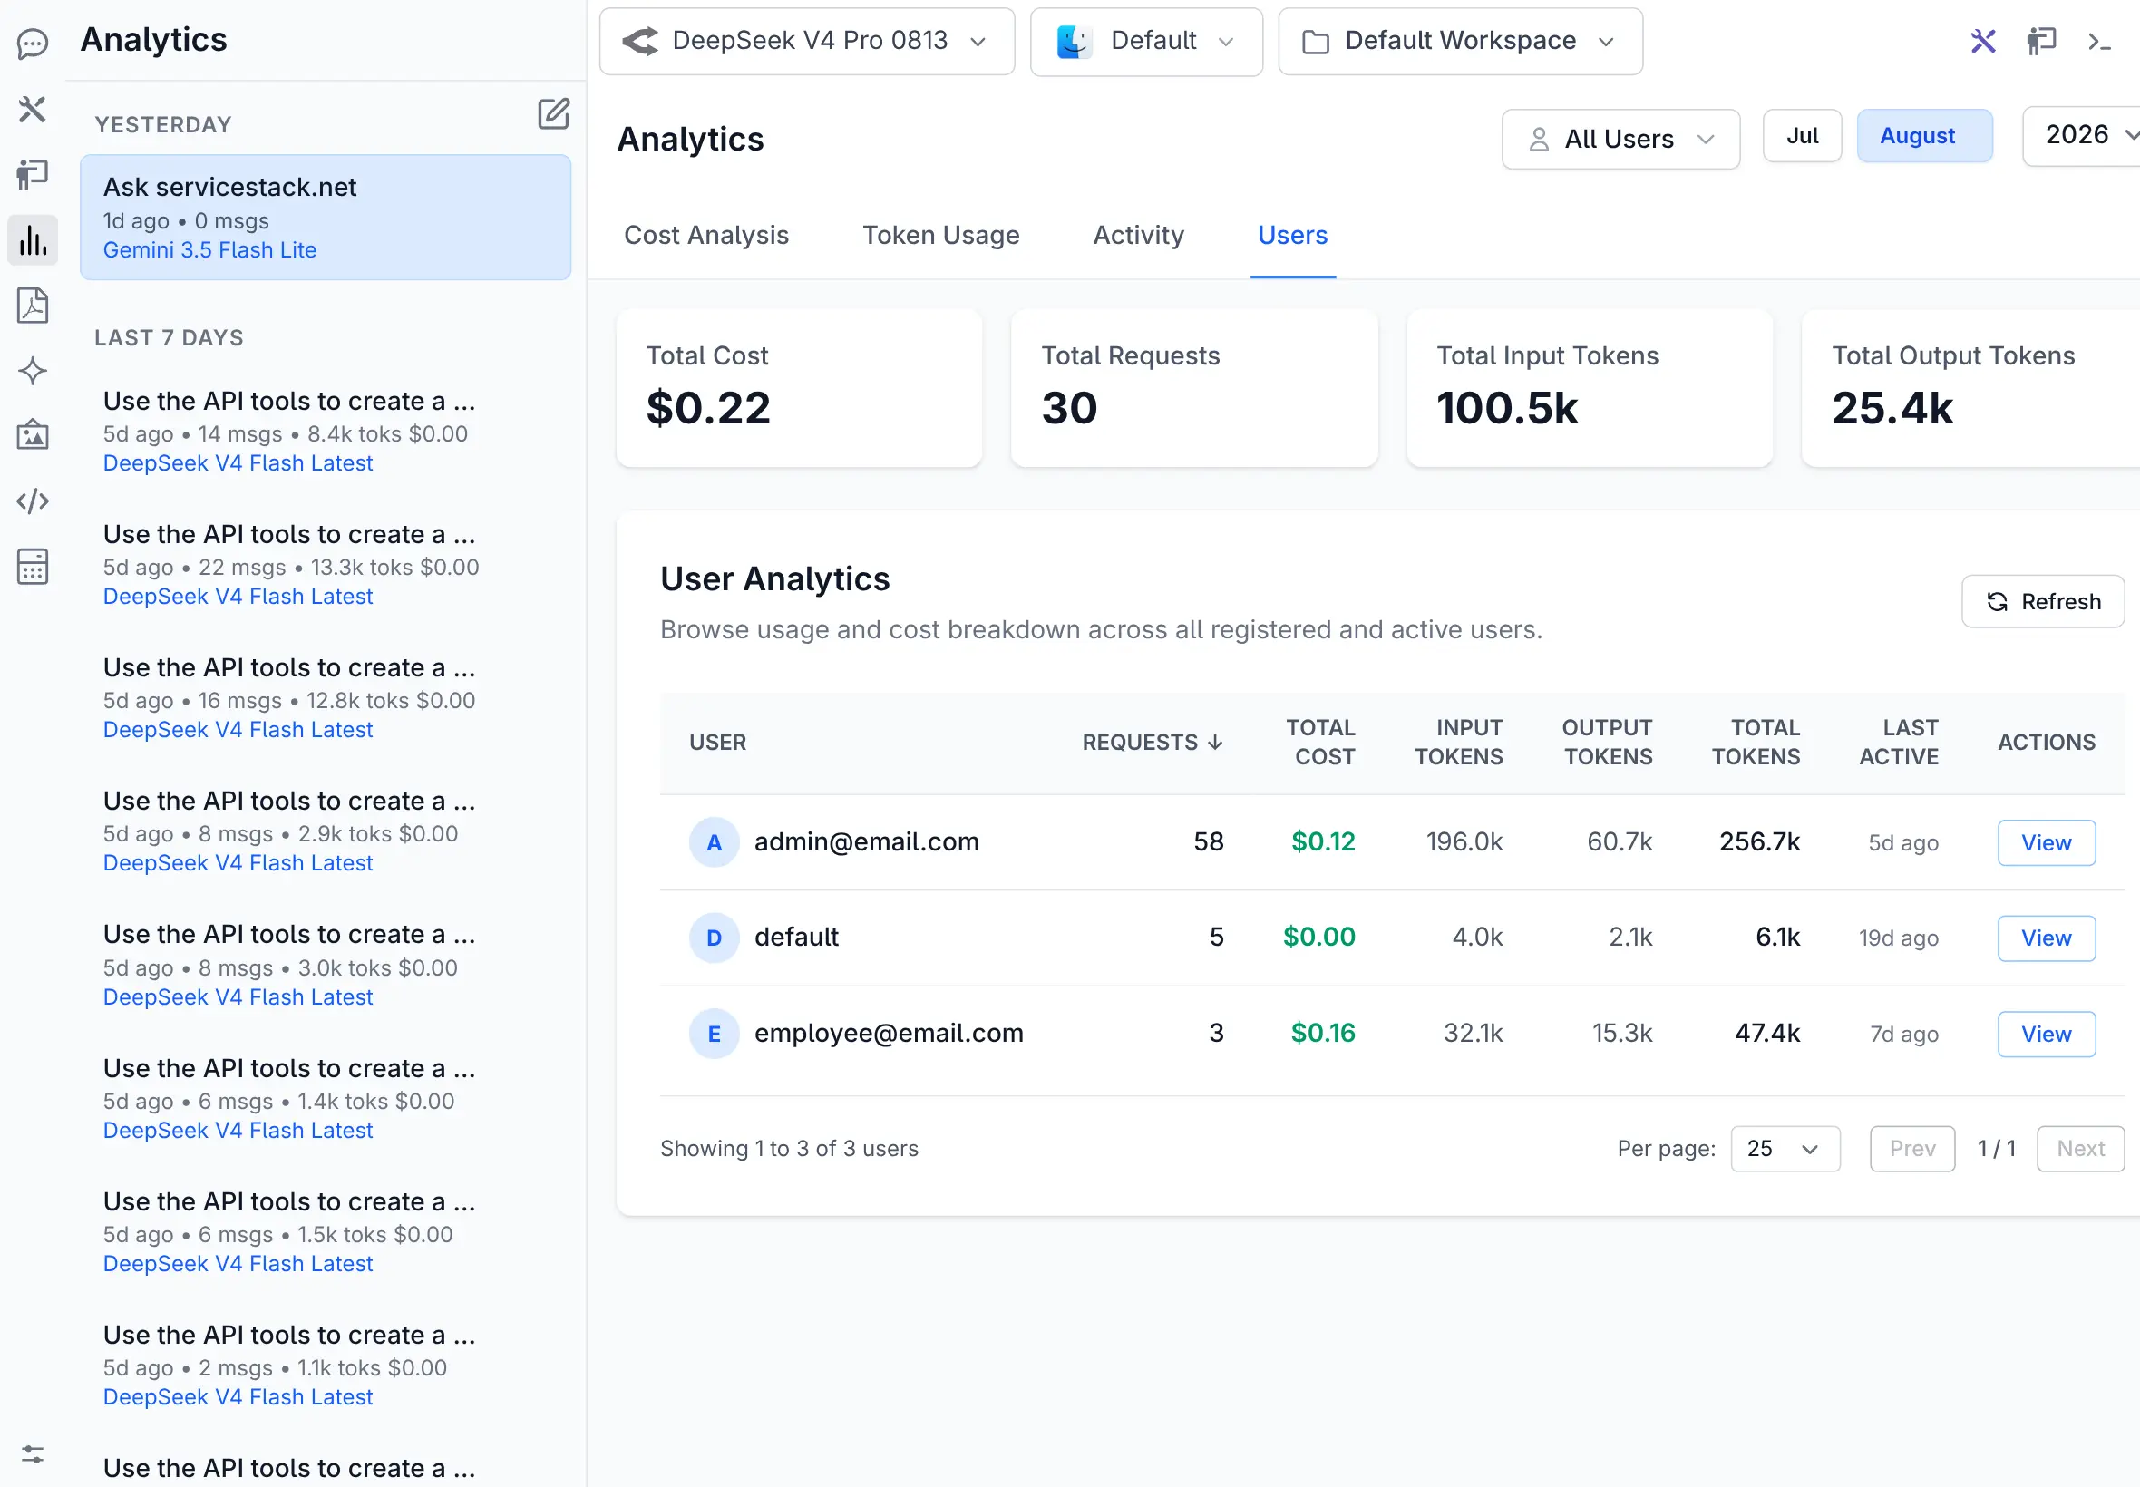
Task: Sort by the LAST ACTIVE column header
Action: pos(1899,743)
